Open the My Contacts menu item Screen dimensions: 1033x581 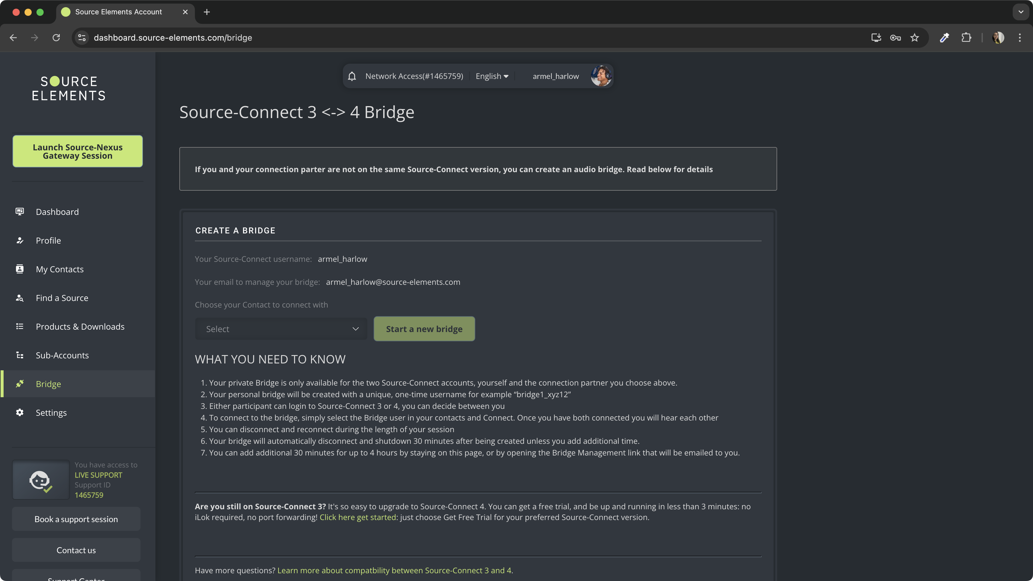[60, 269]
